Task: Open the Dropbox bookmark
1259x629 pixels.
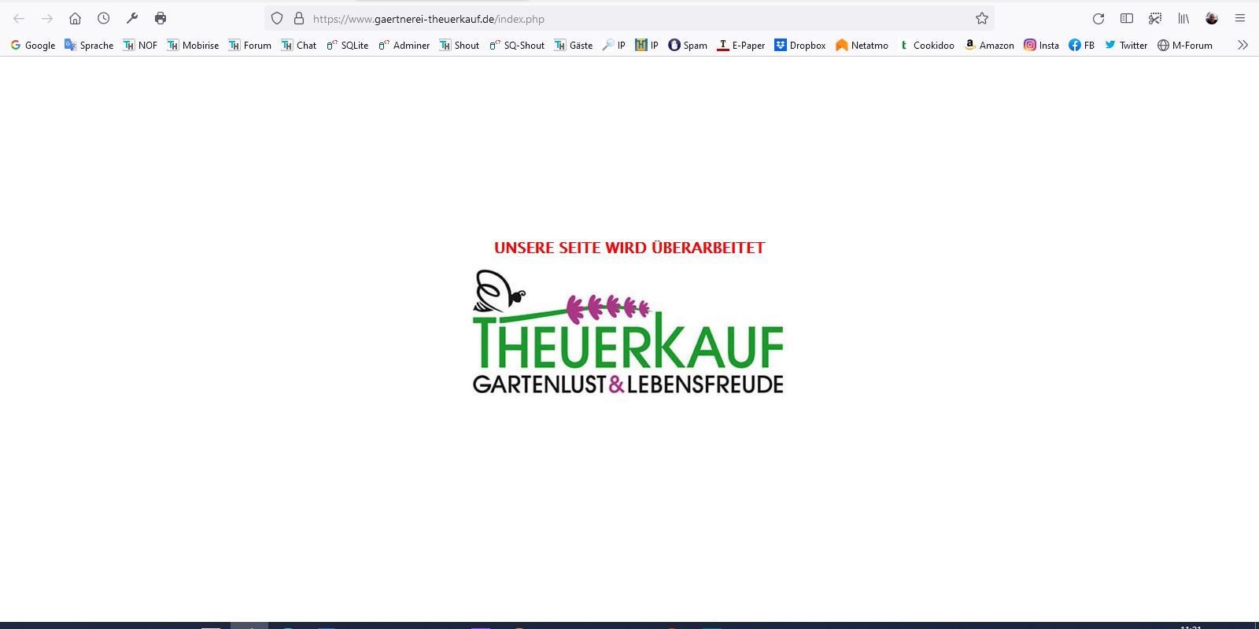Action: [x=800, y=45]
